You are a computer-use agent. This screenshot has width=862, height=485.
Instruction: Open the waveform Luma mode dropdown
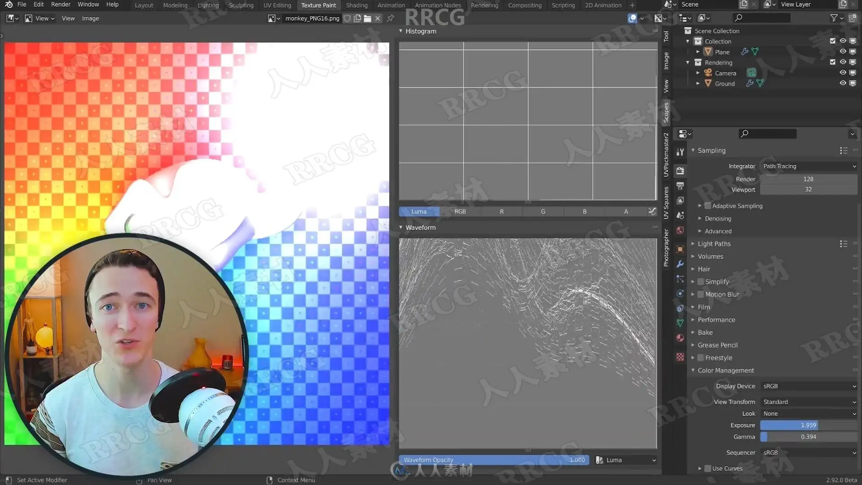click(626, 460)
